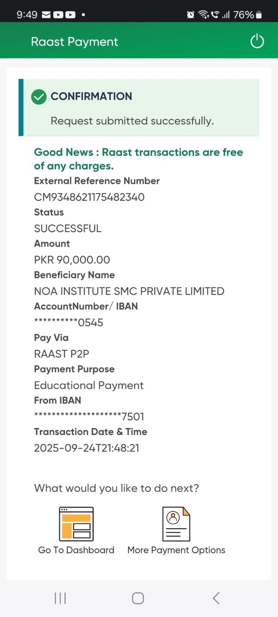Tap the From IBAN value ending 7501
This screenshot has height=617, width=278.
89,416
